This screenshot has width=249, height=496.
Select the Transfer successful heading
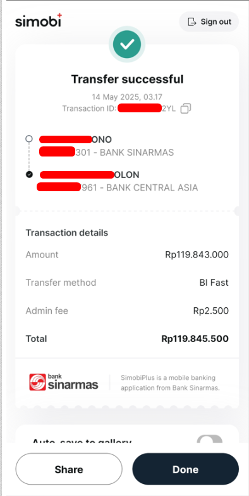[127, 79]
